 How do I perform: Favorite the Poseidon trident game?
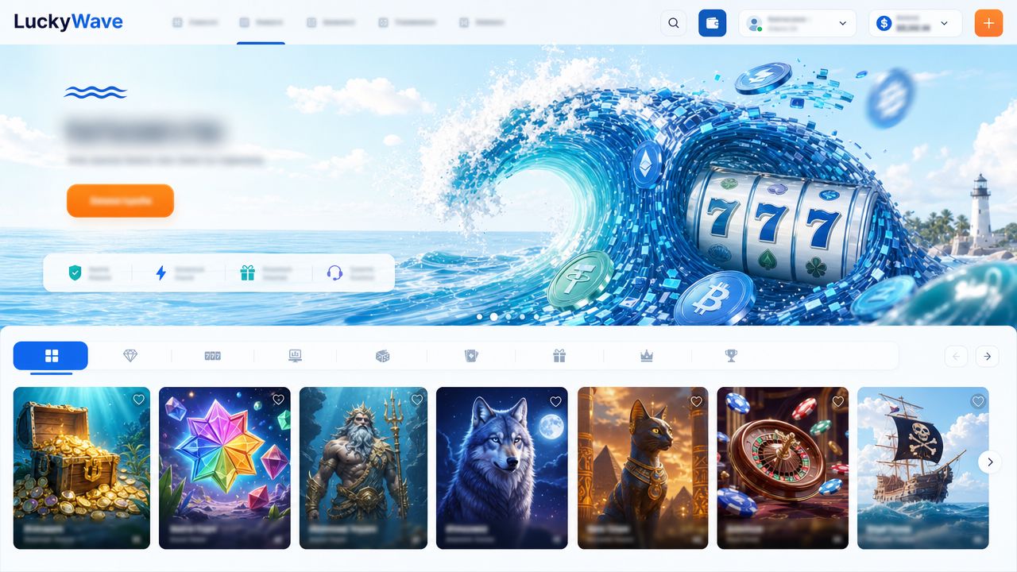coord(416,400)
